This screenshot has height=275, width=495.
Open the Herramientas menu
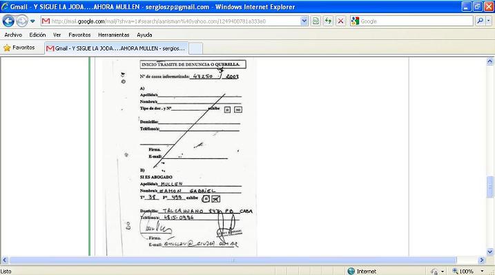tap(114, 35)
